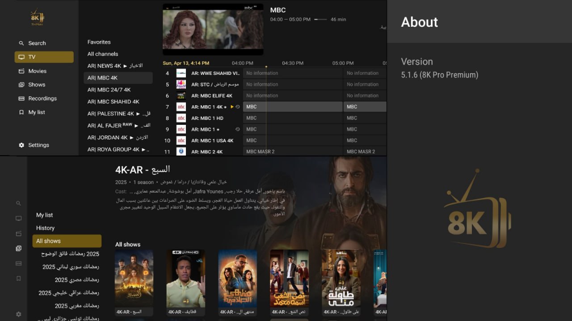Click the Recordings icon next to the Recordings label
The image size is (572, 321).
click(x=21, y=99)
